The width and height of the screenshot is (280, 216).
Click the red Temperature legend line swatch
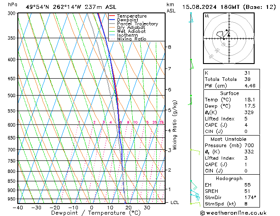[112, 16]
